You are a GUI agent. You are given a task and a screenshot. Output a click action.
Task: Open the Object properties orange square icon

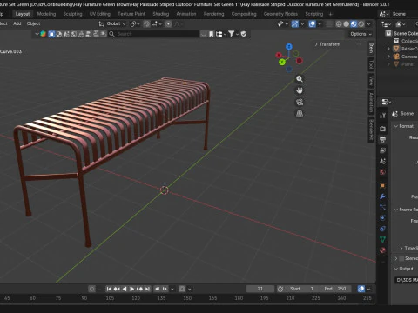[382, 185]
